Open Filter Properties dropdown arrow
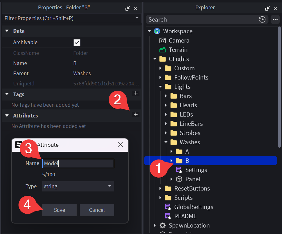Image resolution: width=282 pixels, height=234 pixels. coord(137,18)
